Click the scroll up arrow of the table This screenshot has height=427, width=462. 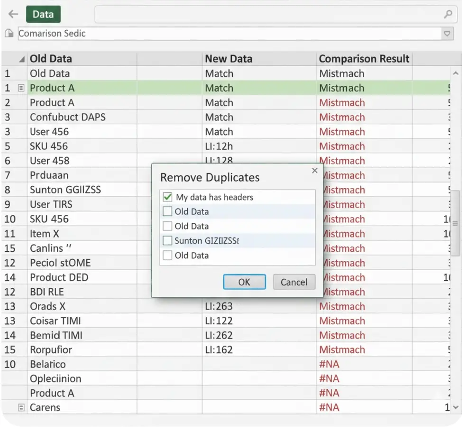point(455,74)
